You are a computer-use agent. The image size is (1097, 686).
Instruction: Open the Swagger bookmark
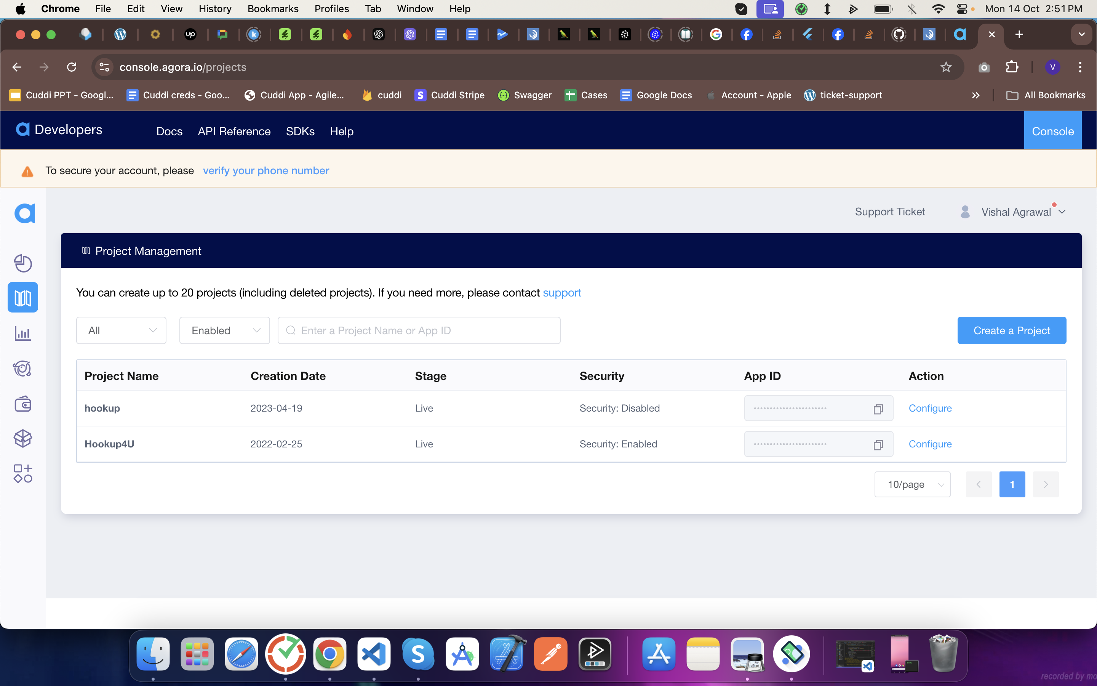tap(525, 95)
